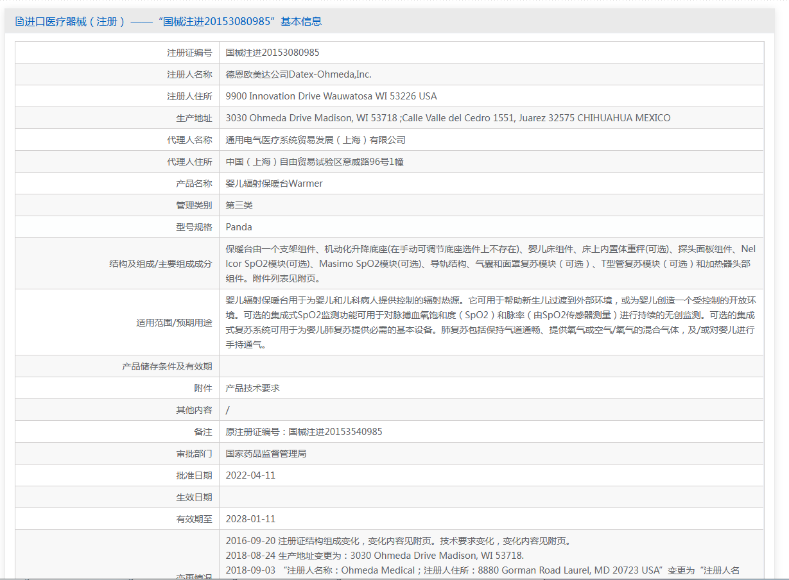Select 原注册证编号：国械注进20153540985 remark
Viewport: 789px width, 580px height.
point(304,432)
